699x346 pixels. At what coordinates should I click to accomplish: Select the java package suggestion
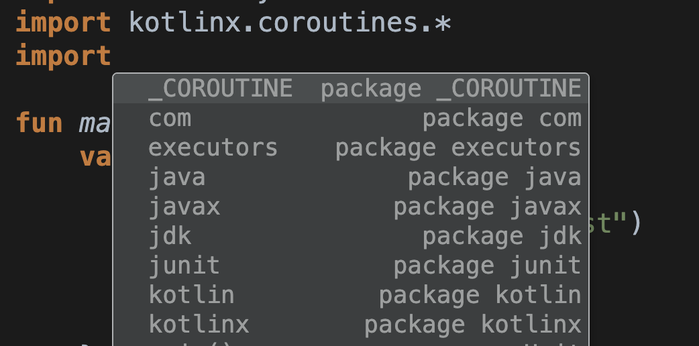pos(351,177)
